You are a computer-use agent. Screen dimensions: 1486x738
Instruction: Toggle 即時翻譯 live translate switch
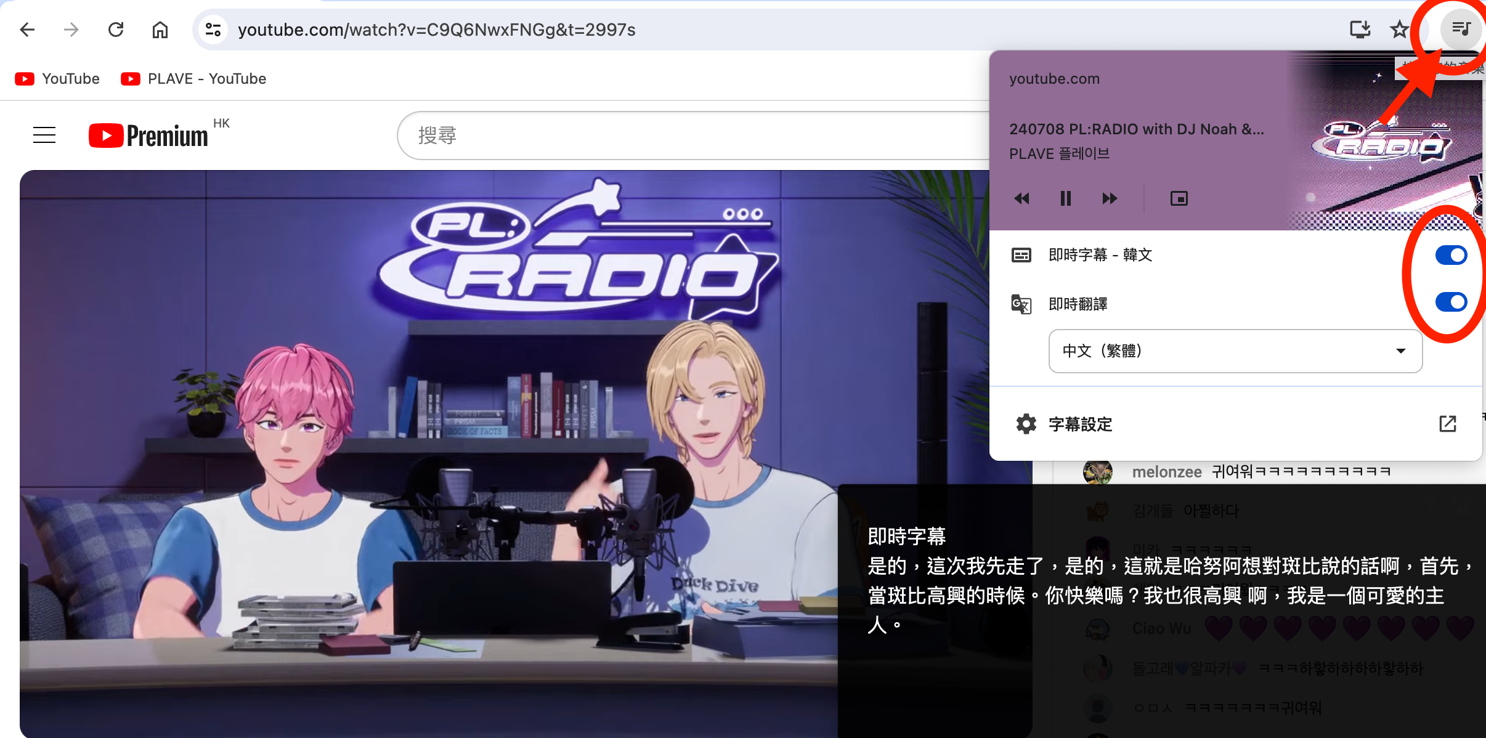(1451, 302)
